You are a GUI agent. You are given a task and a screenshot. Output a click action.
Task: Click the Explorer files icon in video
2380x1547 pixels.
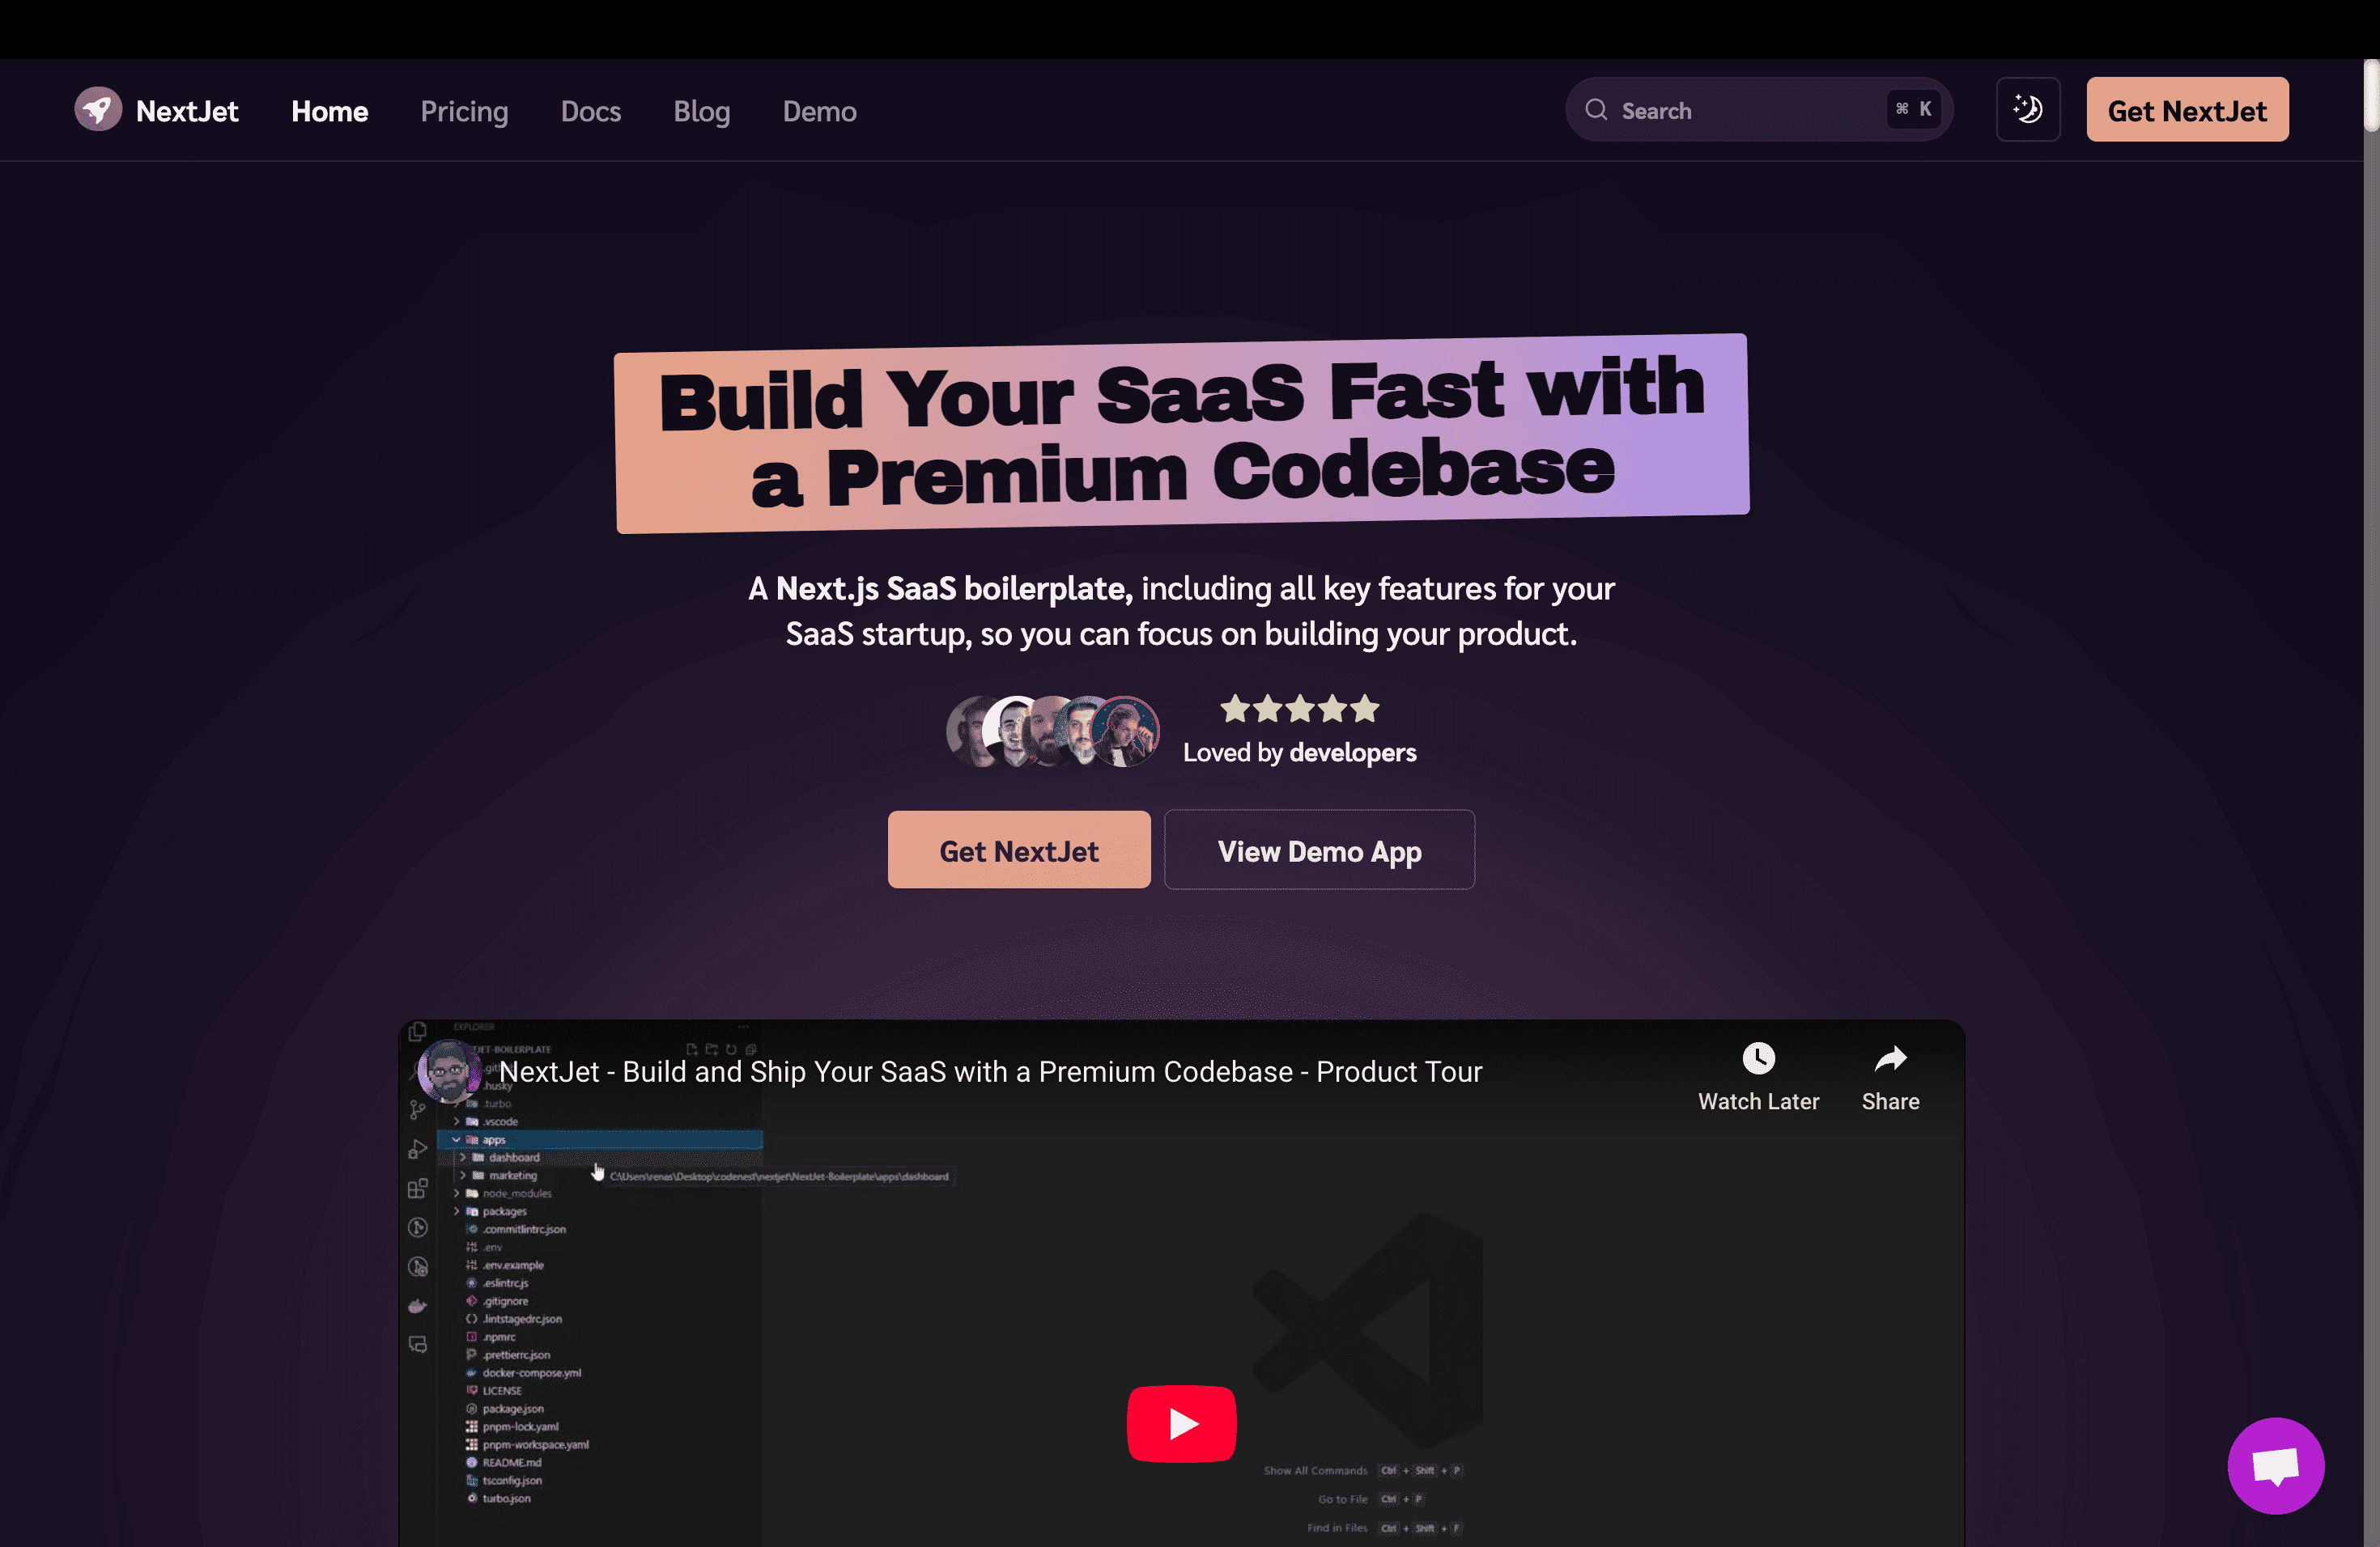418,1030
